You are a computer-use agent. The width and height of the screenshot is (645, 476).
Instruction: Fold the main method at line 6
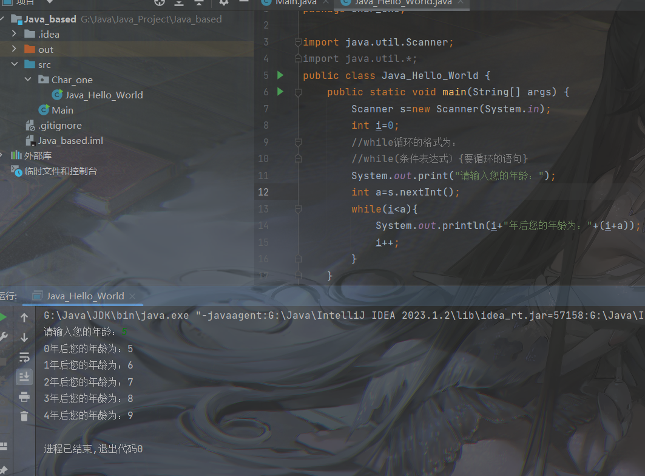pos(299,93)
